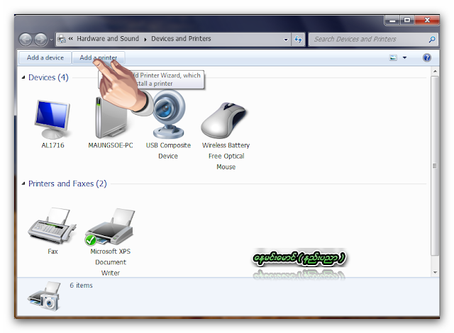Click the Devices (4) group heading
Viewport: 454px width, 333px height.
click(48, 77)
